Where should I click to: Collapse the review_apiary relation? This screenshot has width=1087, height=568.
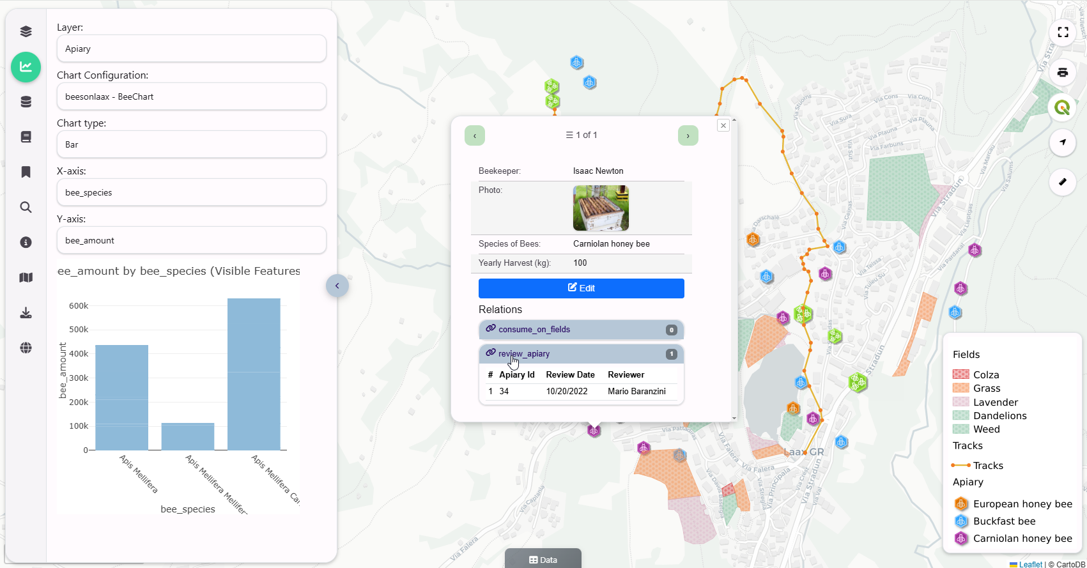pyautogui.click(x=582, y=354)
